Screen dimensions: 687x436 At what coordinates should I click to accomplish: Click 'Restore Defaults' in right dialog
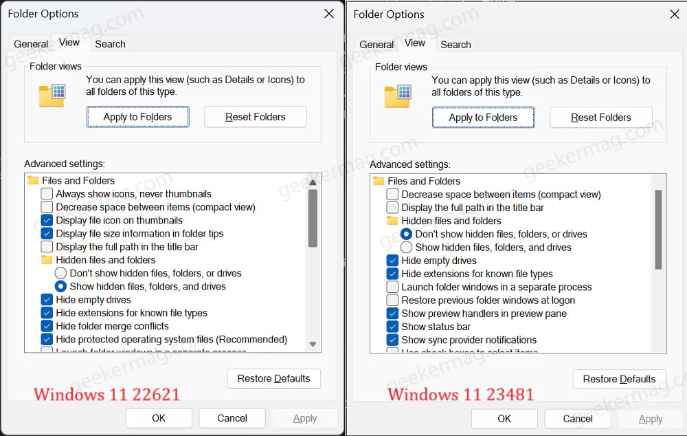[x=620, y=379]
